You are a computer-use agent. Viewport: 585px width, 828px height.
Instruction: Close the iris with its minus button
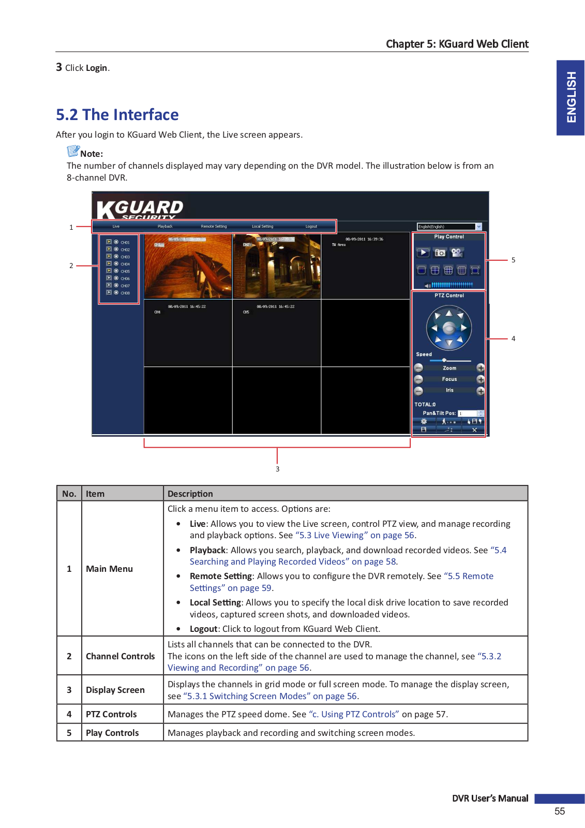pos(418,391)
